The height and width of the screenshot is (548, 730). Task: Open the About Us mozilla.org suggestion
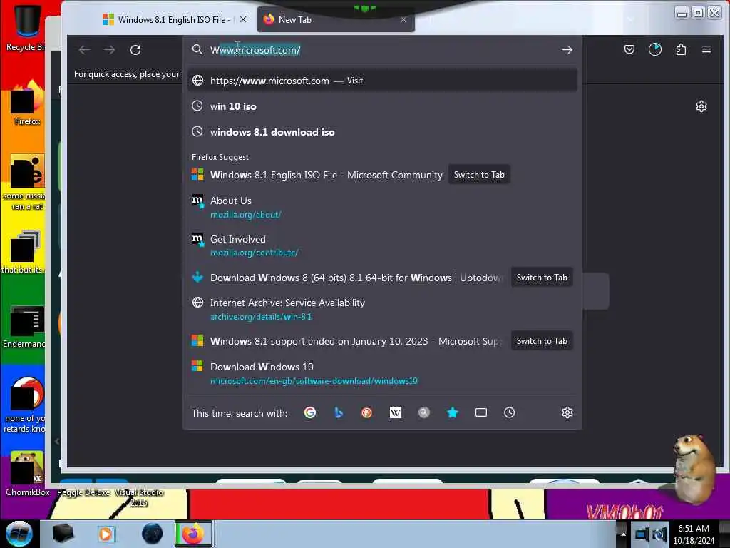(382, 208)
